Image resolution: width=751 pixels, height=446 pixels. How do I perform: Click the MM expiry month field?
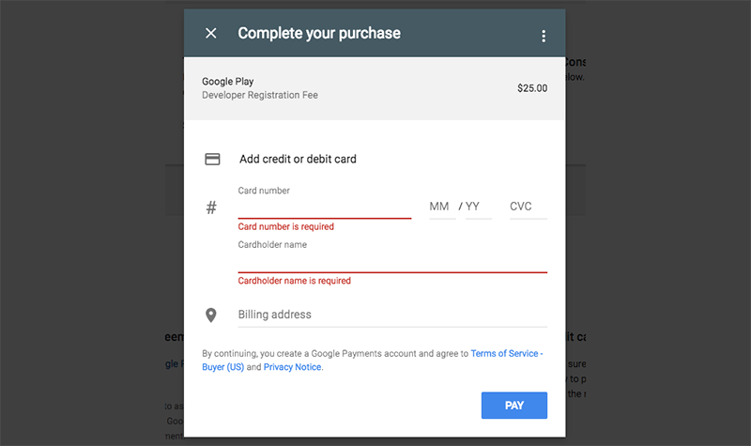point(442,207)
